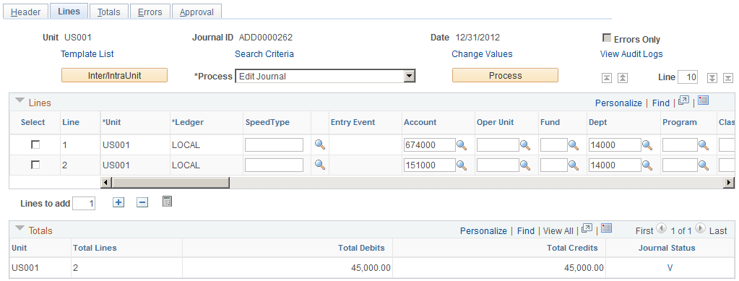This screenshot has width=739, height=281.
Task: Tick the Select checkbox for line 2
Action: 35,165
